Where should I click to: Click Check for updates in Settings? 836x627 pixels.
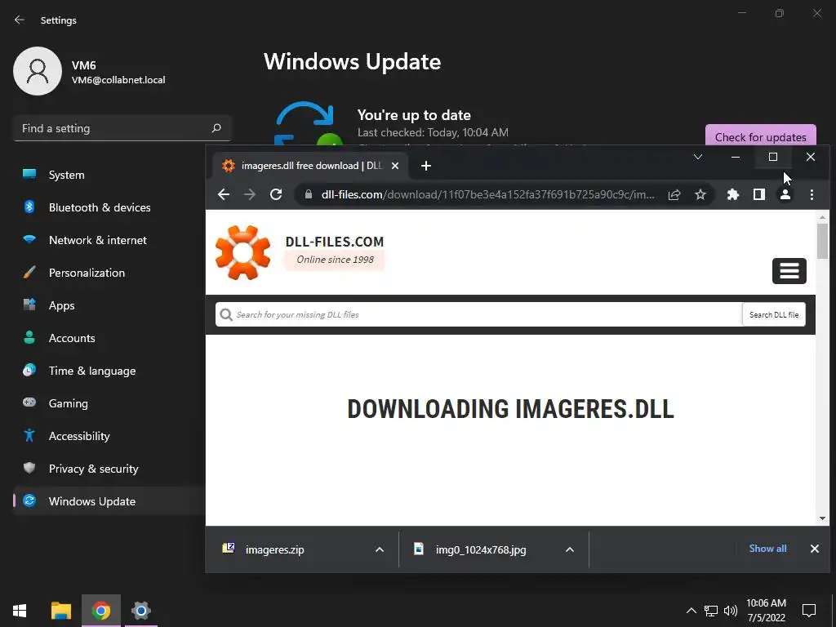(760, 137)
